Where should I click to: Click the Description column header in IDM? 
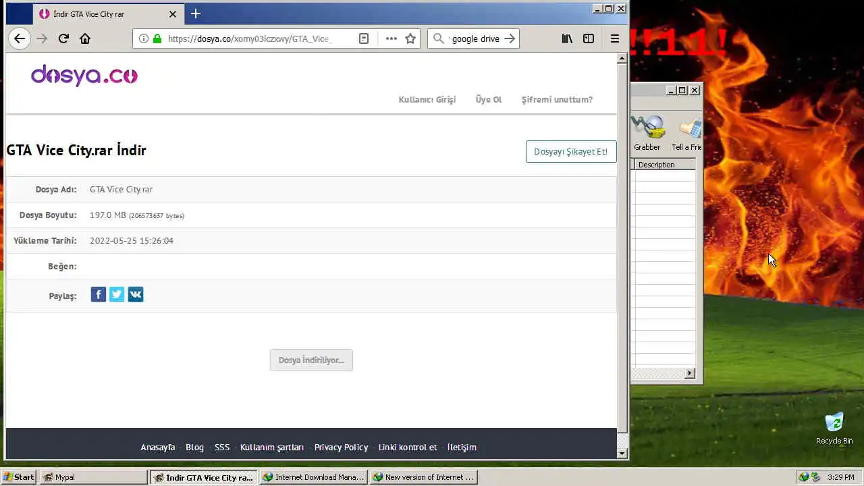tap(665, 165)
